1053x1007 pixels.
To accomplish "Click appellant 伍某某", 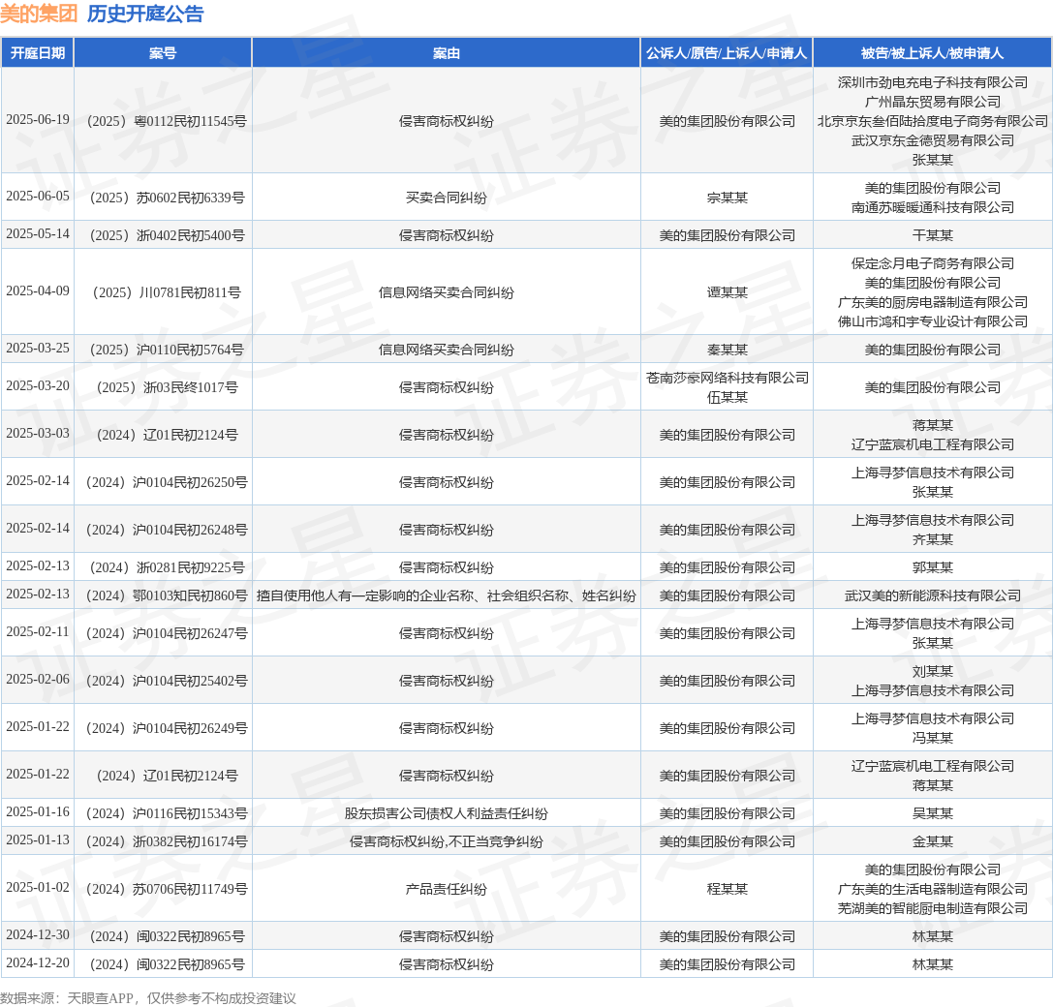I will 727,397.
